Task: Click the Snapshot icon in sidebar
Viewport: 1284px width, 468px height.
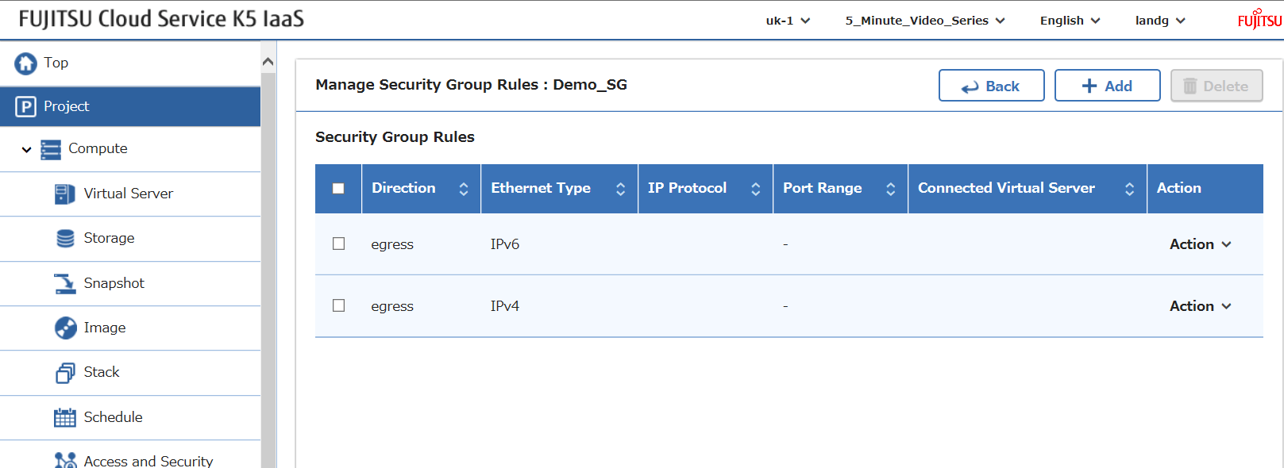Action: pyautogui.click(x=64, y=283)
